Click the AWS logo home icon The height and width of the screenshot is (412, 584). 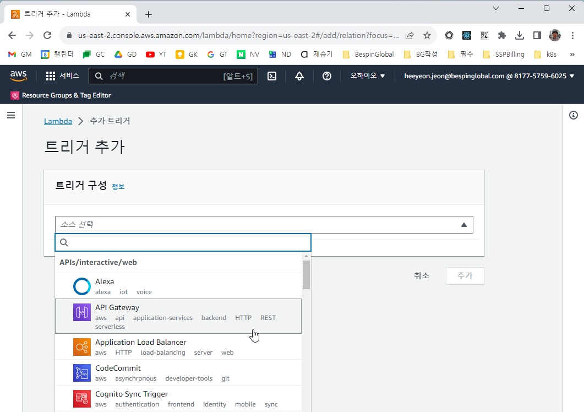[x=18, y=75]
